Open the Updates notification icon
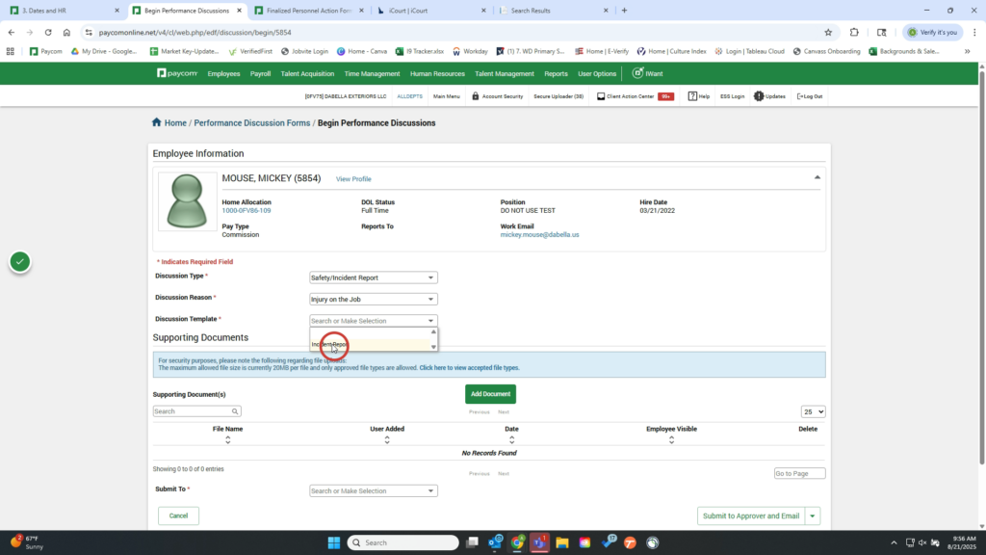The width and height of the screenshot is (986, 555). tap(759, 96)
